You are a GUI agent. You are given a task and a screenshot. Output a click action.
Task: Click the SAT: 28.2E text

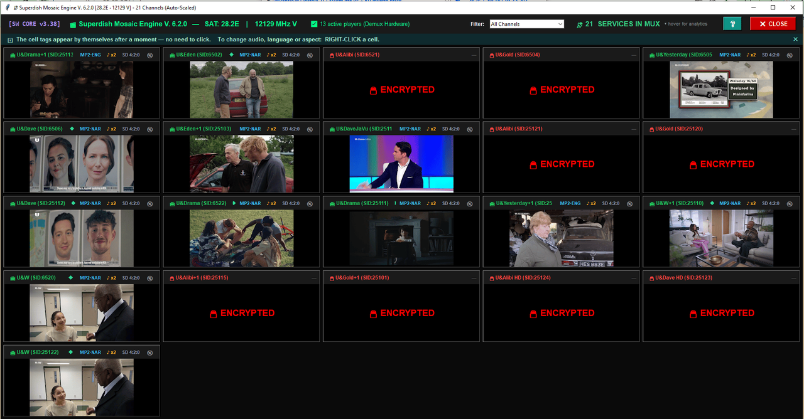pos(223,24)
